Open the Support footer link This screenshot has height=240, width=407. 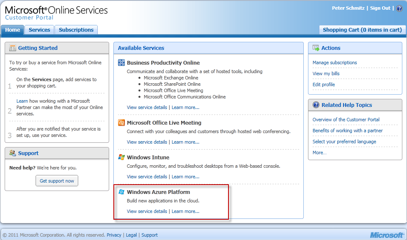click(x=149, y=235)
